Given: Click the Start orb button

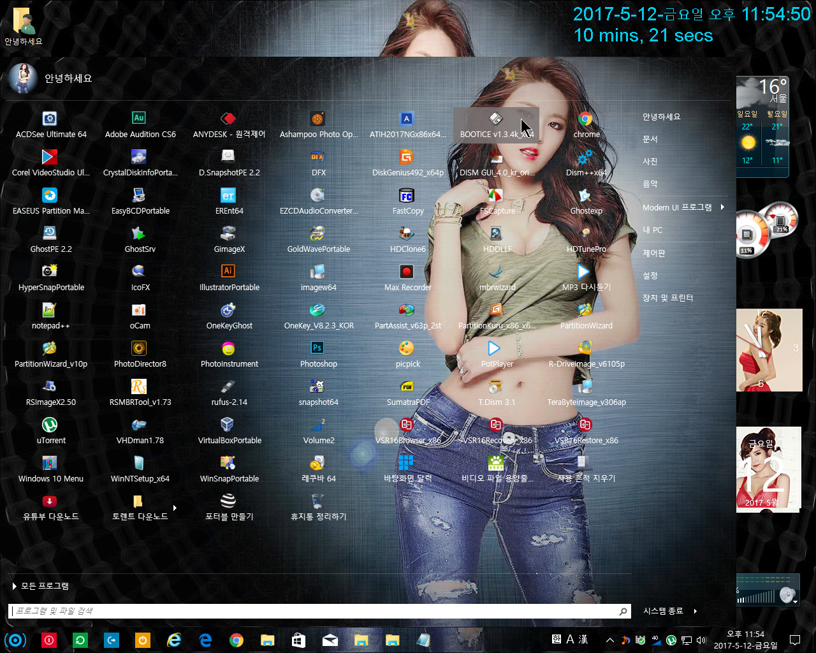Looking at the screenshot, I should tap(16, 640).
